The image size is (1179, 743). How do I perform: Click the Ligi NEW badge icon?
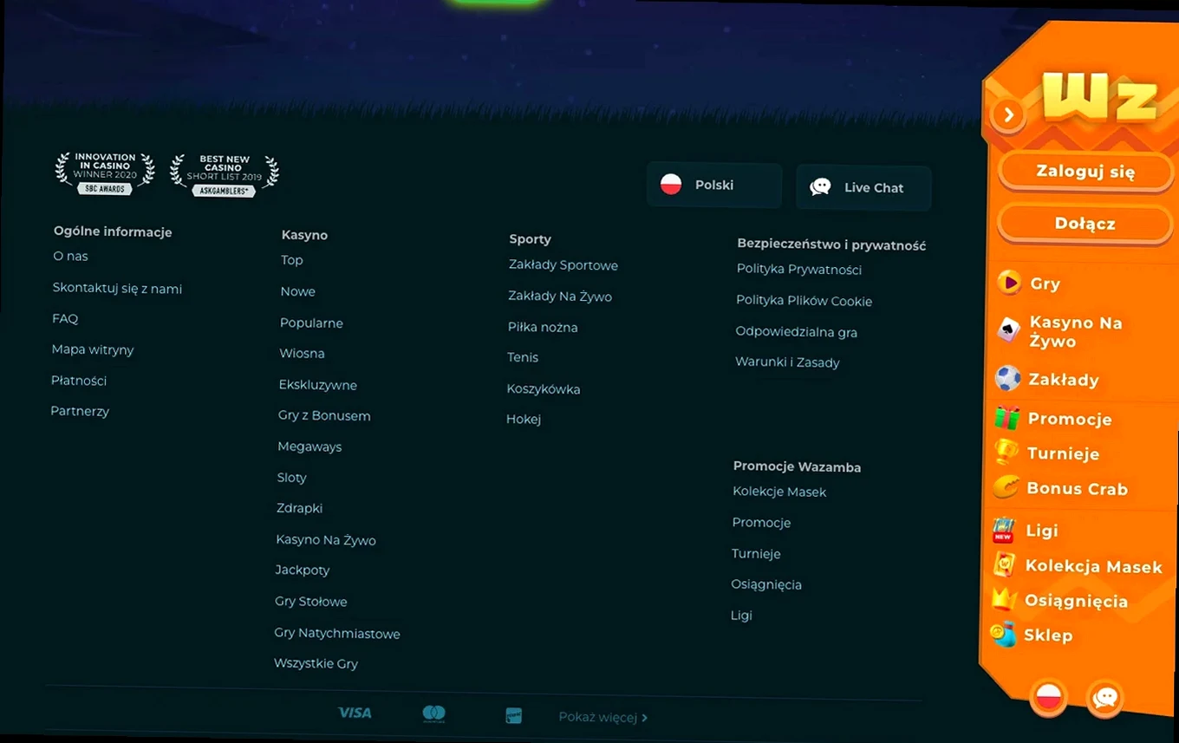click(1004, 530)
